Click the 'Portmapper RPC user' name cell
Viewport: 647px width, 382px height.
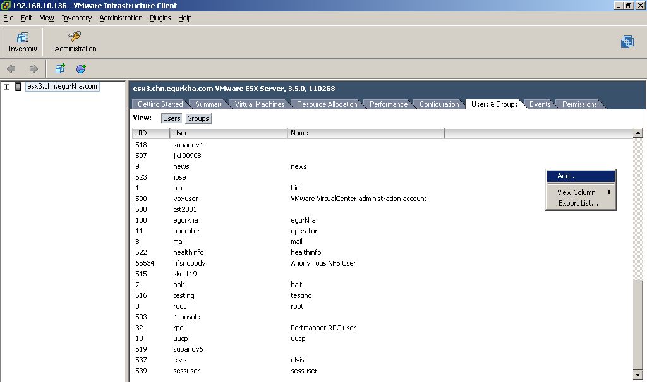323,328
